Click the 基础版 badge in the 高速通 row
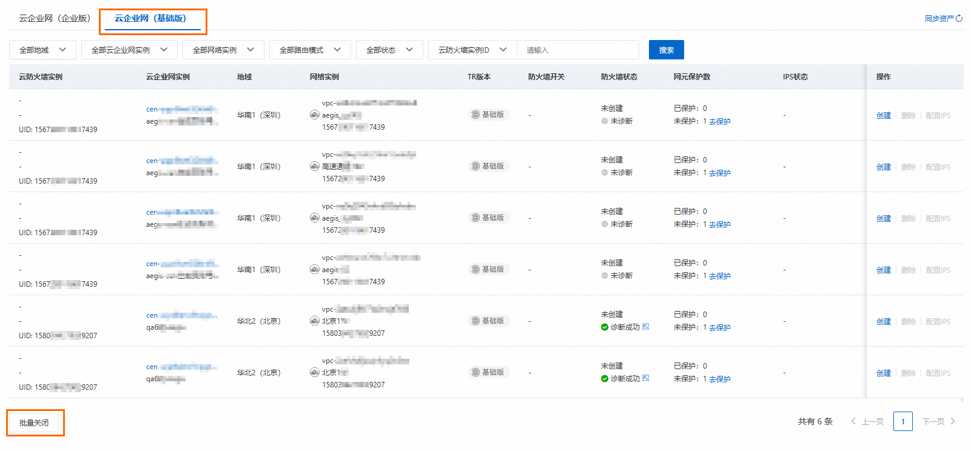The image size is (971, 451). (x=488, y=166)
